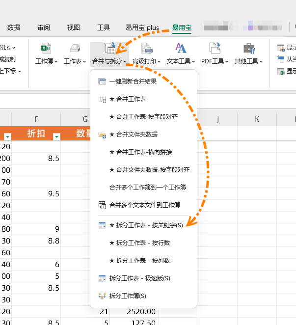This screenshot has width=296, height=325.
Task: Click the 合并与拆分 merge-split icon
Action: (x=109, y=48)
